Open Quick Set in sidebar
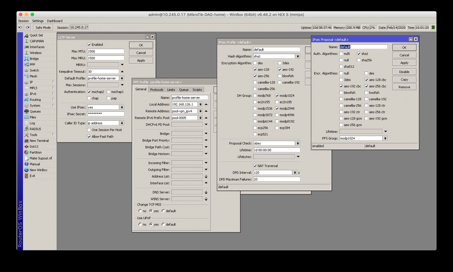Screen dimensions: 453x272 pyautogui.click(x=36, y=35)
